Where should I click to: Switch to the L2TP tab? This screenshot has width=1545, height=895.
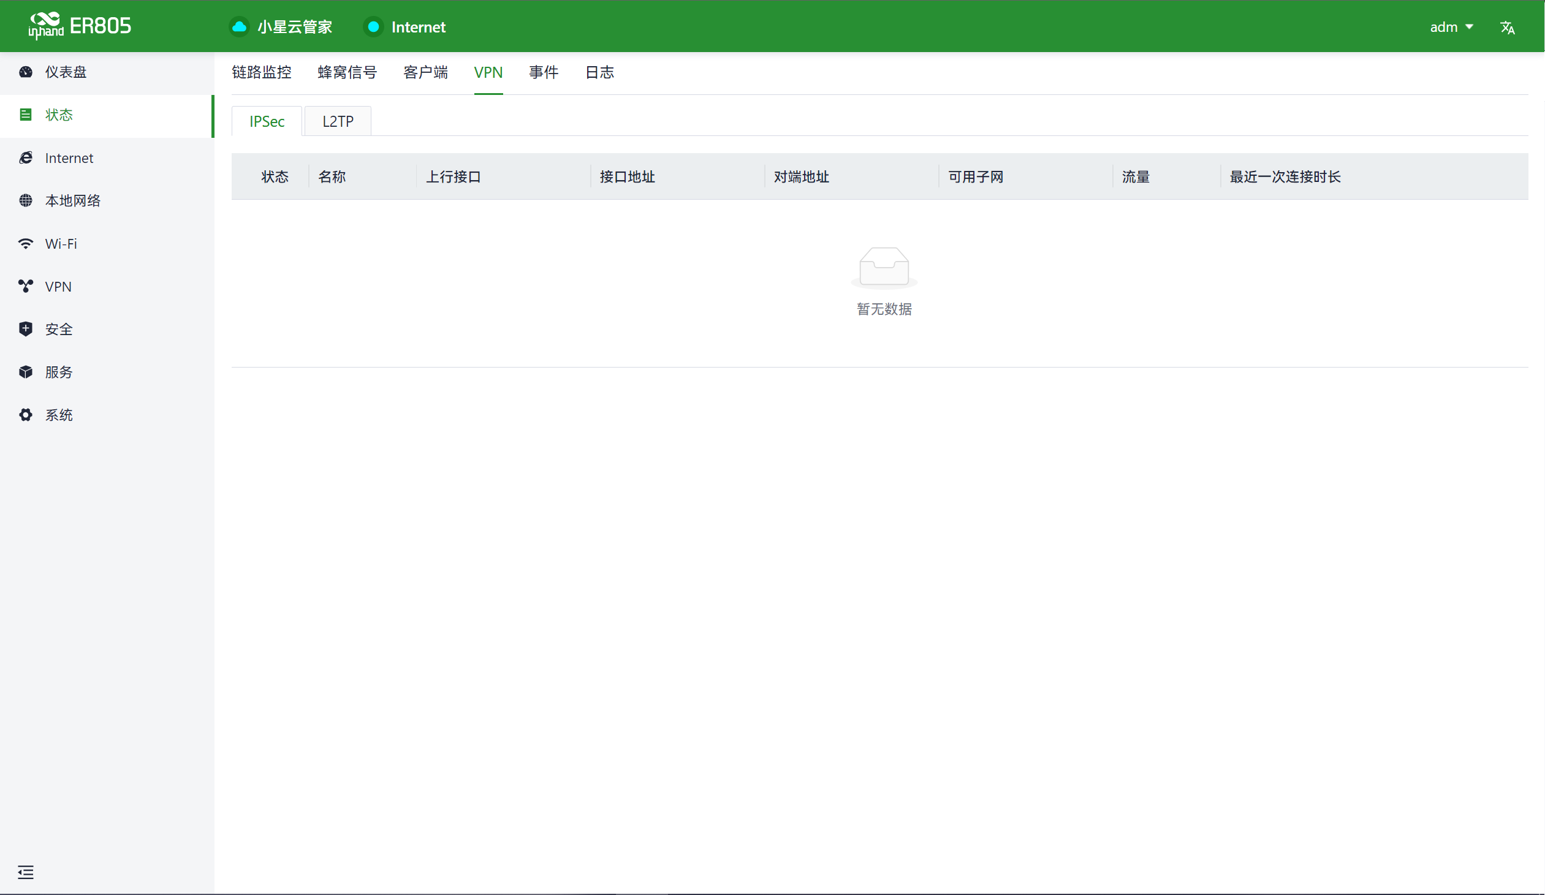(x=338, y=121)
